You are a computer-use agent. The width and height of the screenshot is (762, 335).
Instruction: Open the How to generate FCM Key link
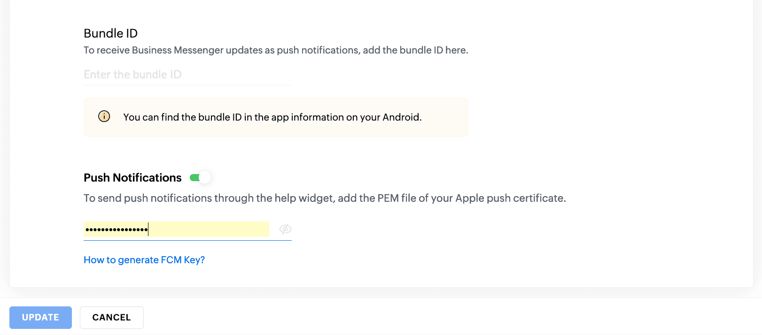(x=144, y=260)
